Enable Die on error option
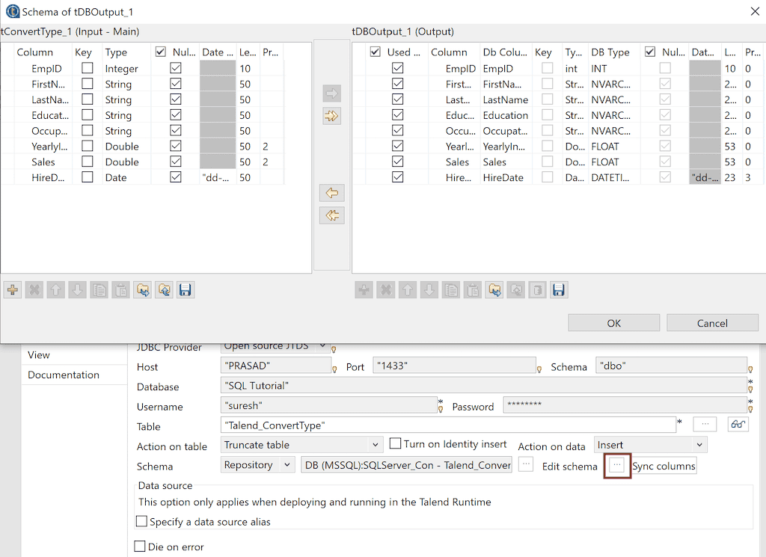The image size is (766, 557). (140, 547)
